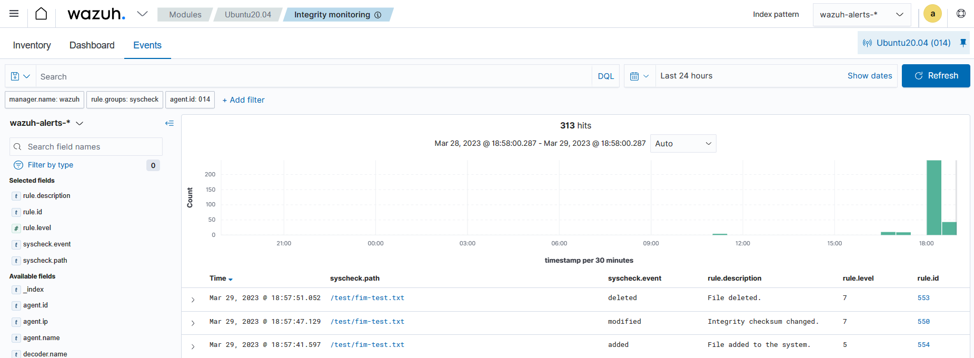The image size is (974, 358).
Task: Select the agent.id: 014 filter pill
Action: pos(190,100)
